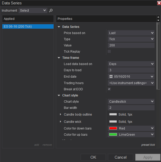Open the Type dropdown showing Tick

pyautogui.click(x=131, y=39)
